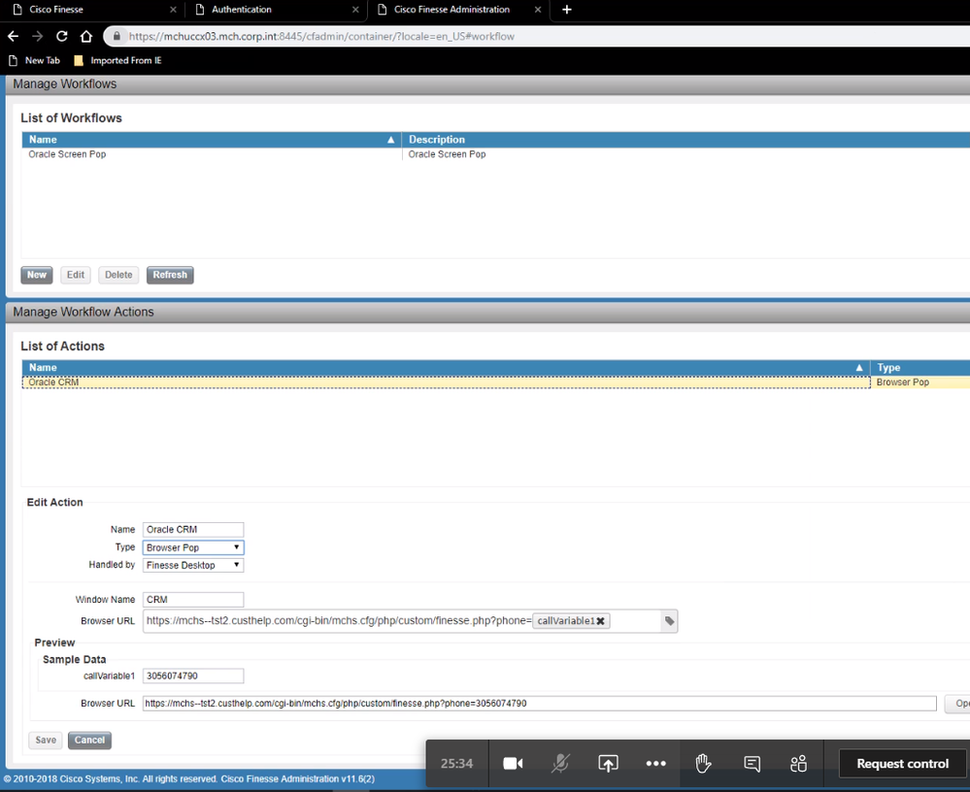Screen dimensions: 970x792
Task: Raise your hand in the meeting
Action: click(703, 764)
